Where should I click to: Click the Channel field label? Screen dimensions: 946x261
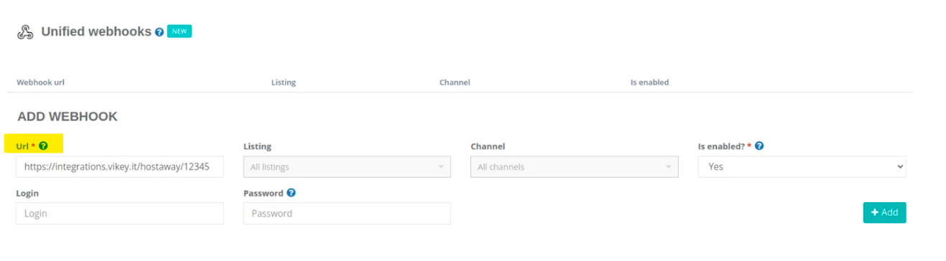[x=488, y=146]
